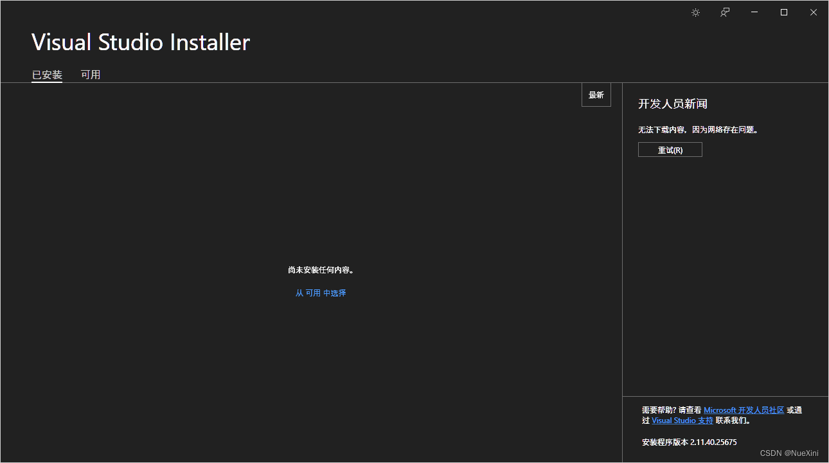Click the 开发人员新闻 heading
This screenshot has width=829, height=463.
click(x=673, y=104)
